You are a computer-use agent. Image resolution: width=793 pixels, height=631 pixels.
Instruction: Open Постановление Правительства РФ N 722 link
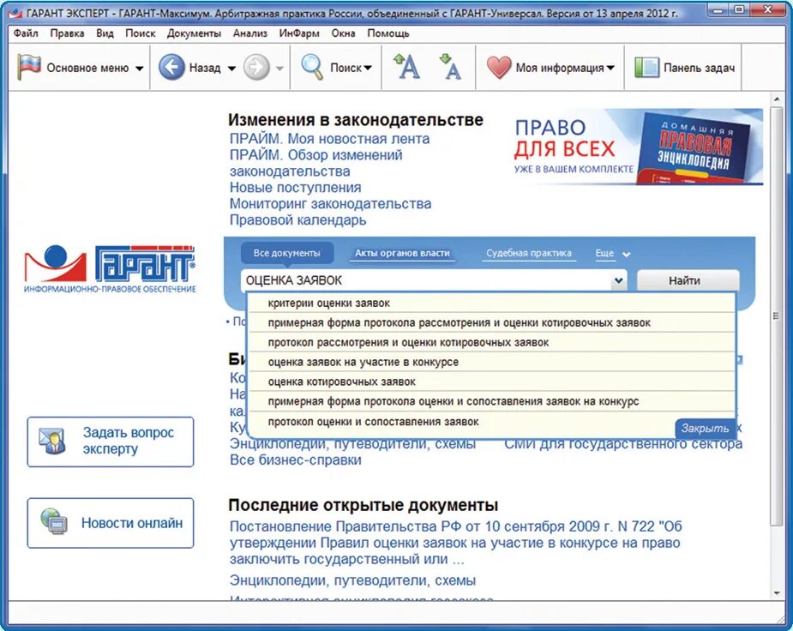[456, 543]
